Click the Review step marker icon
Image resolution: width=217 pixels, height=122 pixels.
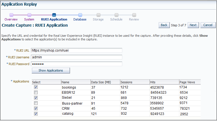point(134,15)
